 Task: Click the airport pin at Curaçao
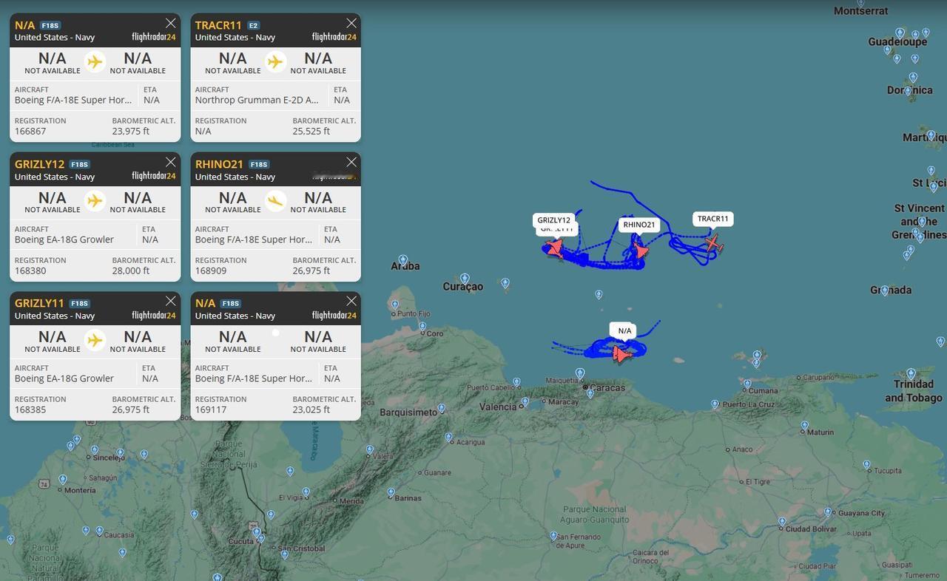465,279
